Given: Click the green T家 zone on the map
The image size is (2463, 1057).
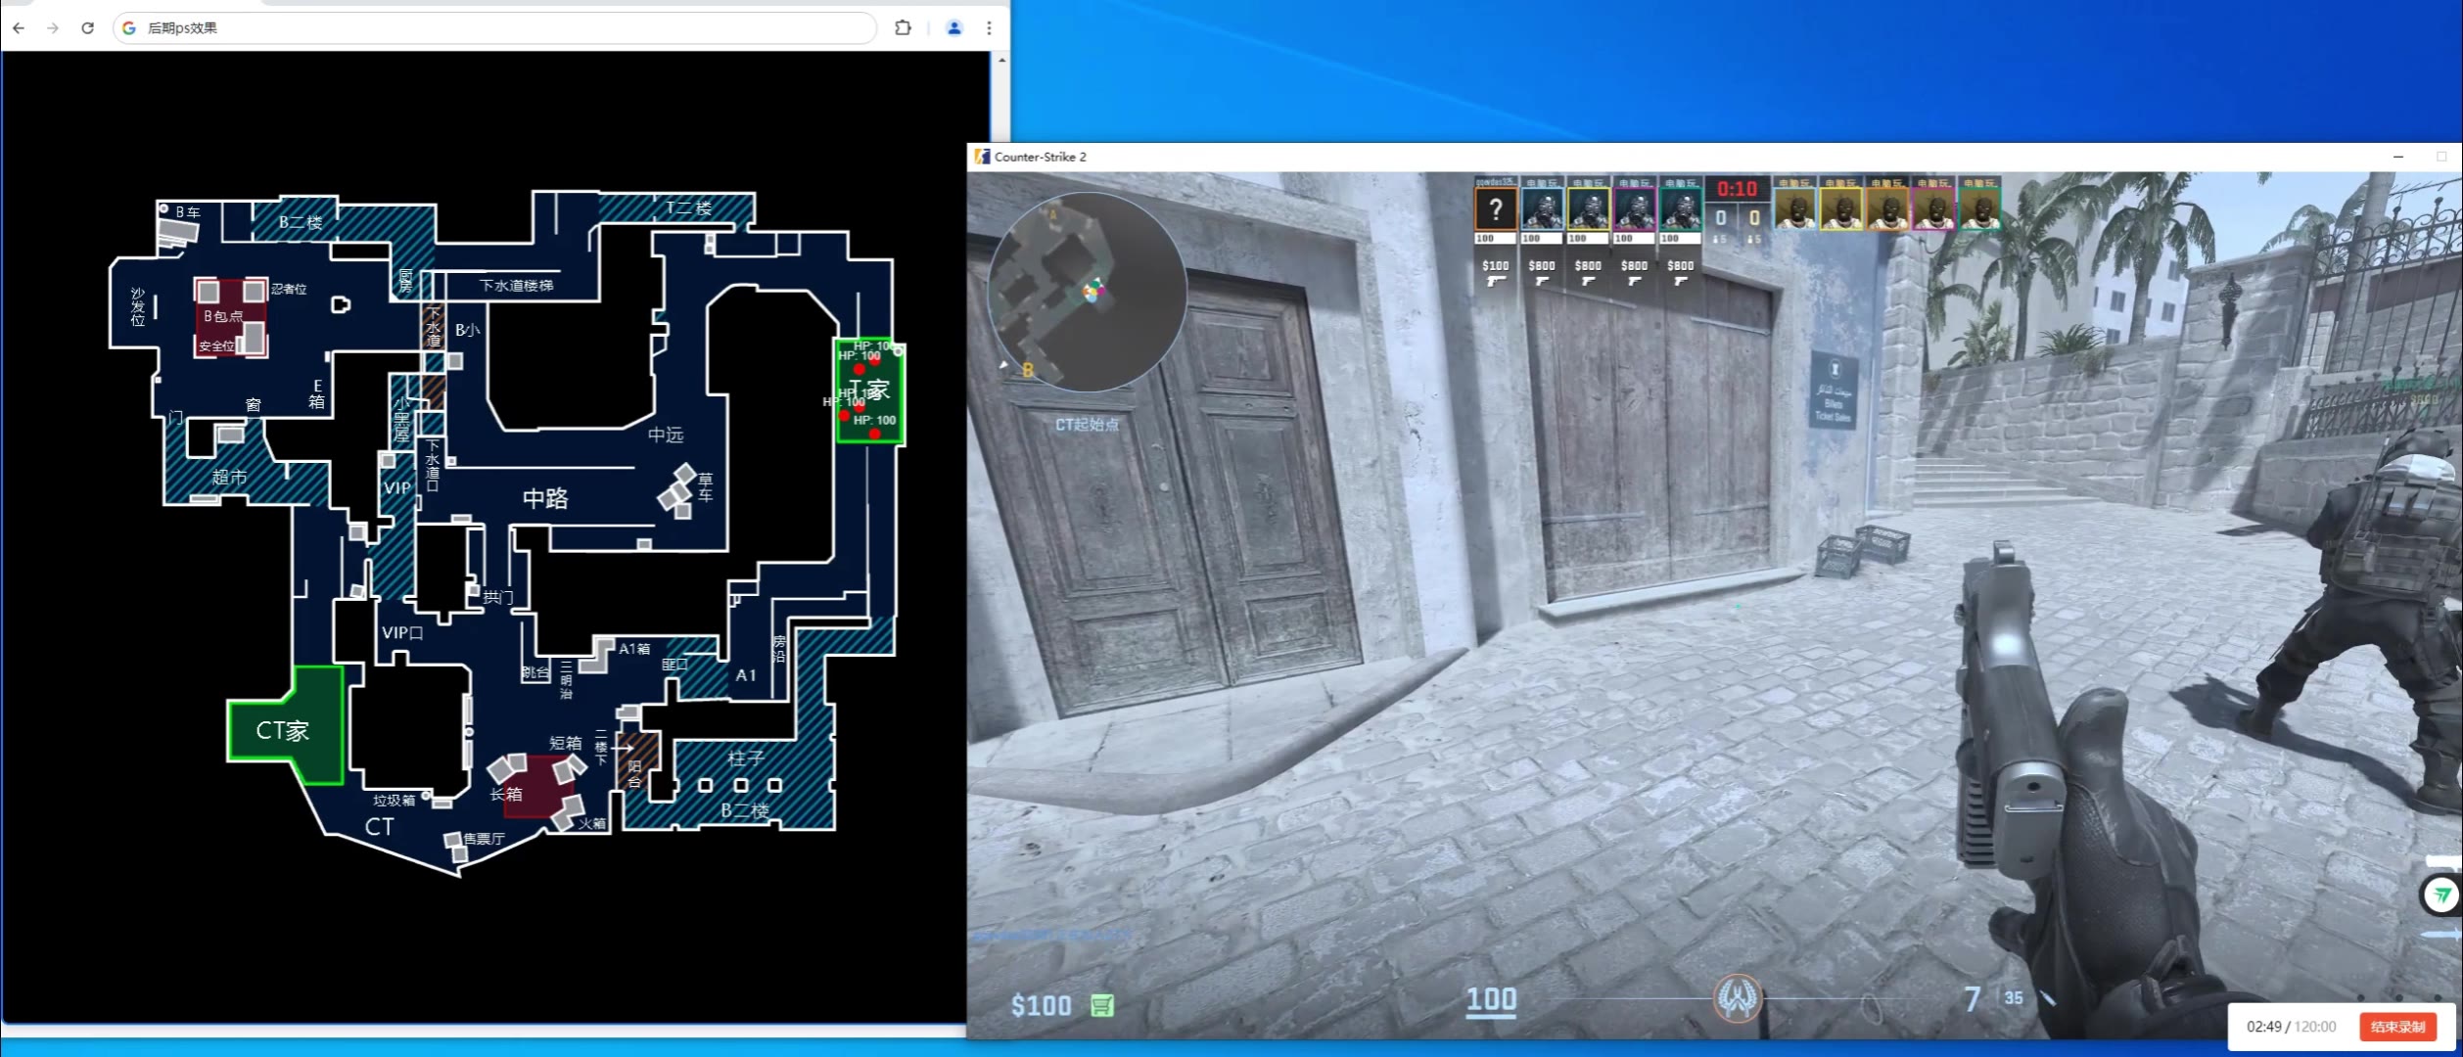Looking at the screenshot, I should coord(869,391).
